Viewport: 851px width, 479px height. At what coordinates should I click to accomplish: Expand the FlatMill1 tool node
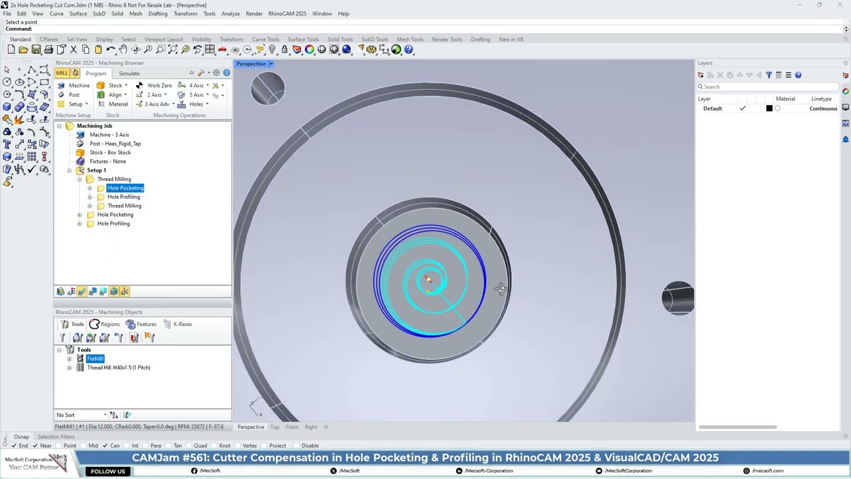coord(69,359)
